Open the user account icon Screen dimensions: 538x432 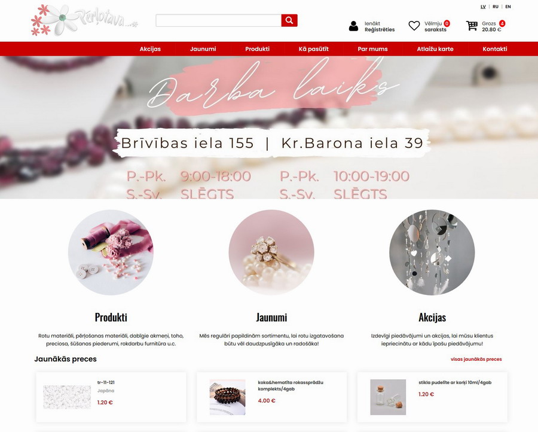[353, 26]
